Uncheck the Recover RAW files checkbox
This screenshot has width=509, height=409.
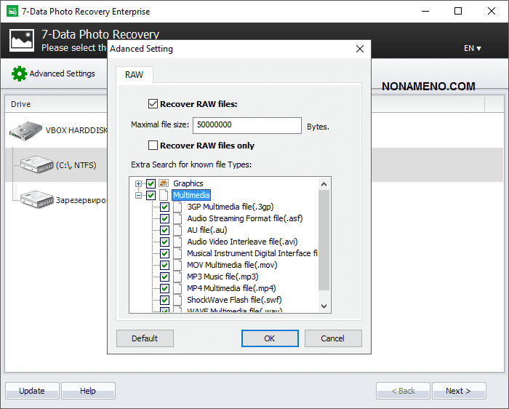coord(153,104)
